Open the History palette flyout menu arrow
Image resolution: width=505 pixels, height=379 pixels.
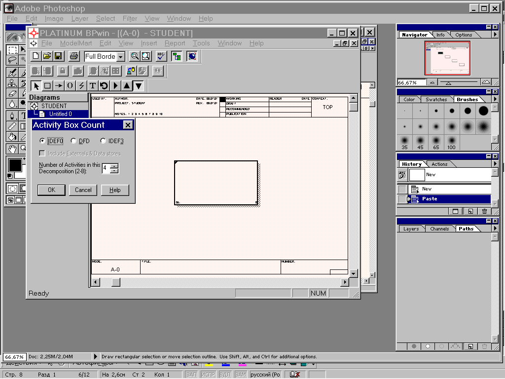pos(495,164)
